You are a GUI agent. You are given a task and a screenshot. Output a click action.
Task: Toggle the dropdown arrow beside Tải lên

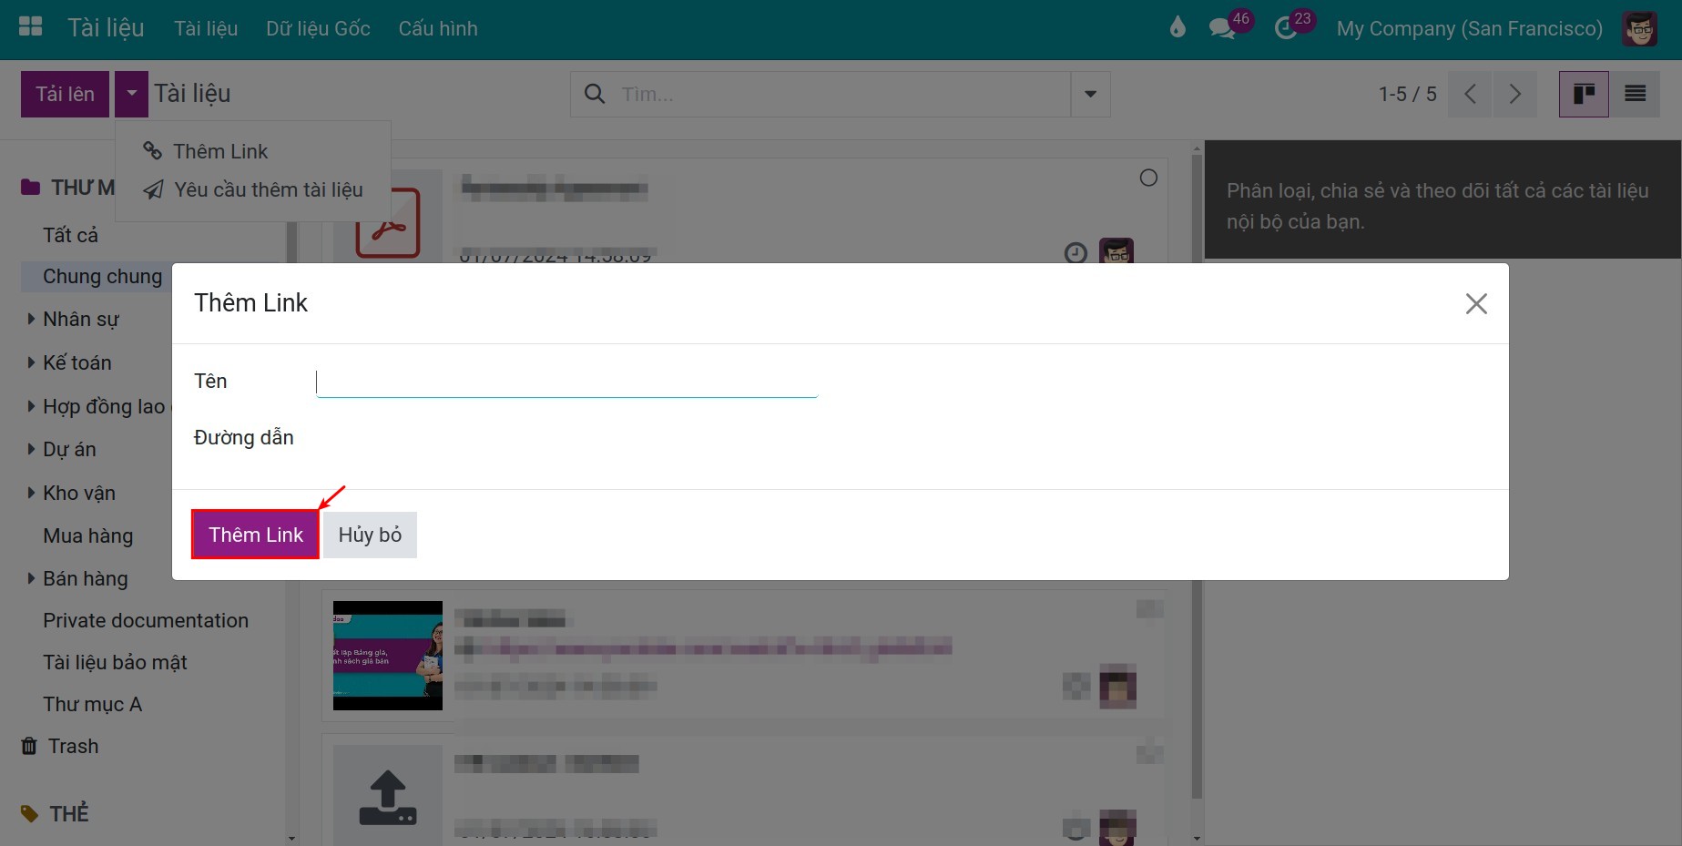tap(131, 94)
